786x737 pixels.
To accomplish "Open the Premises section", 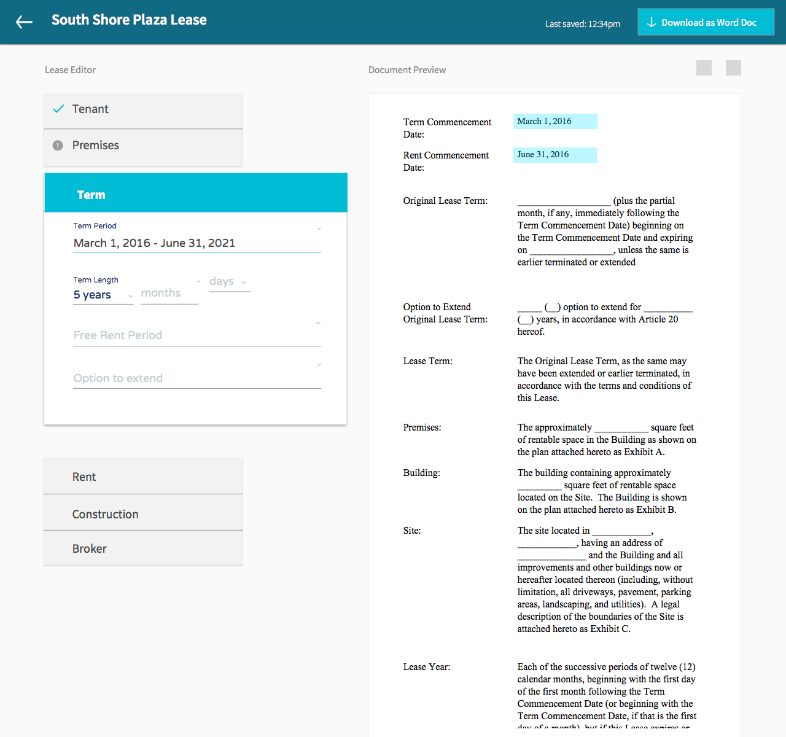I will pyautogui.click(x=143, y=147).
